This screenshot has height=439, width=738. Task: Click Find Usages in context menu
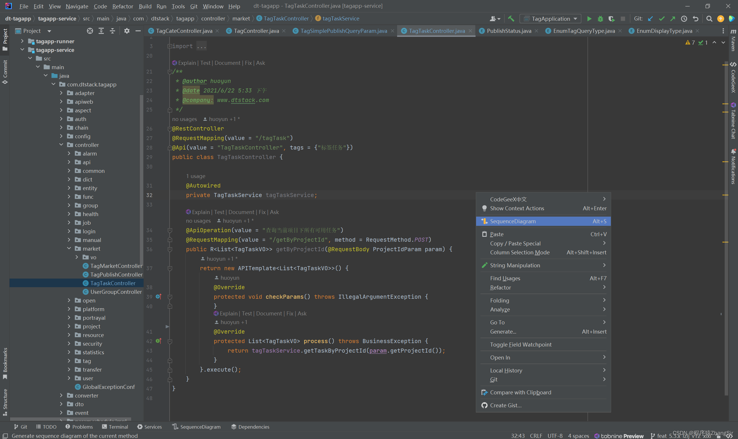pos(543,278)
